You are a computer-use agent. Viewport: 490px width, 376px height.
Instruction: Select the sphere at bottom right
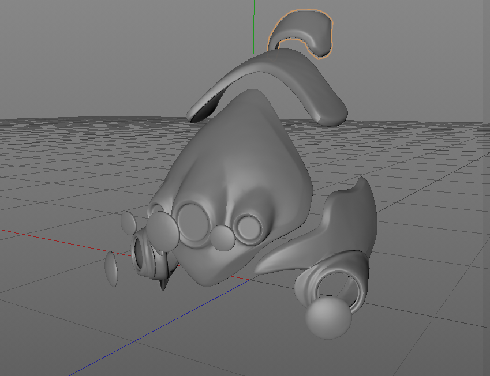click(x=328, y=318)
